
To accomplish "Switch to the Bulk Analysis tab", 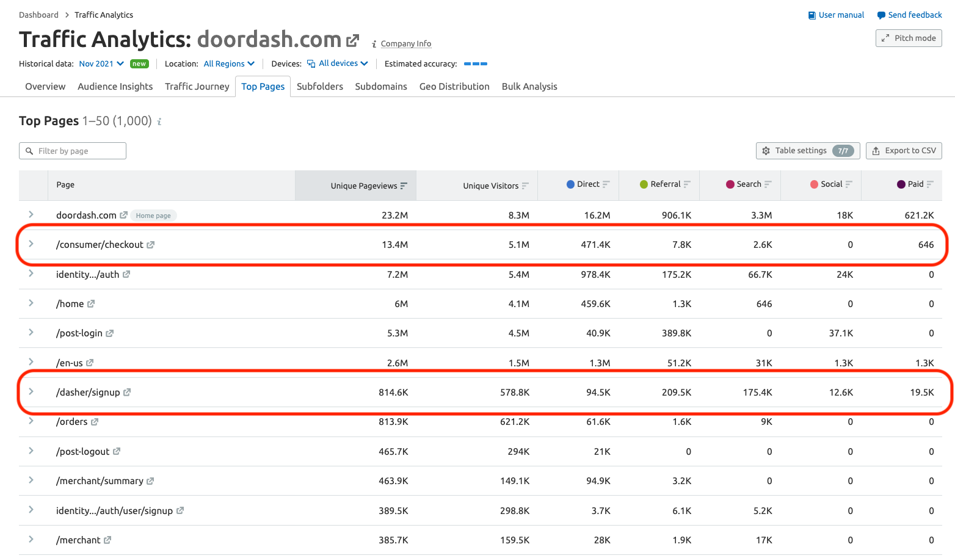I will (529, 87).
